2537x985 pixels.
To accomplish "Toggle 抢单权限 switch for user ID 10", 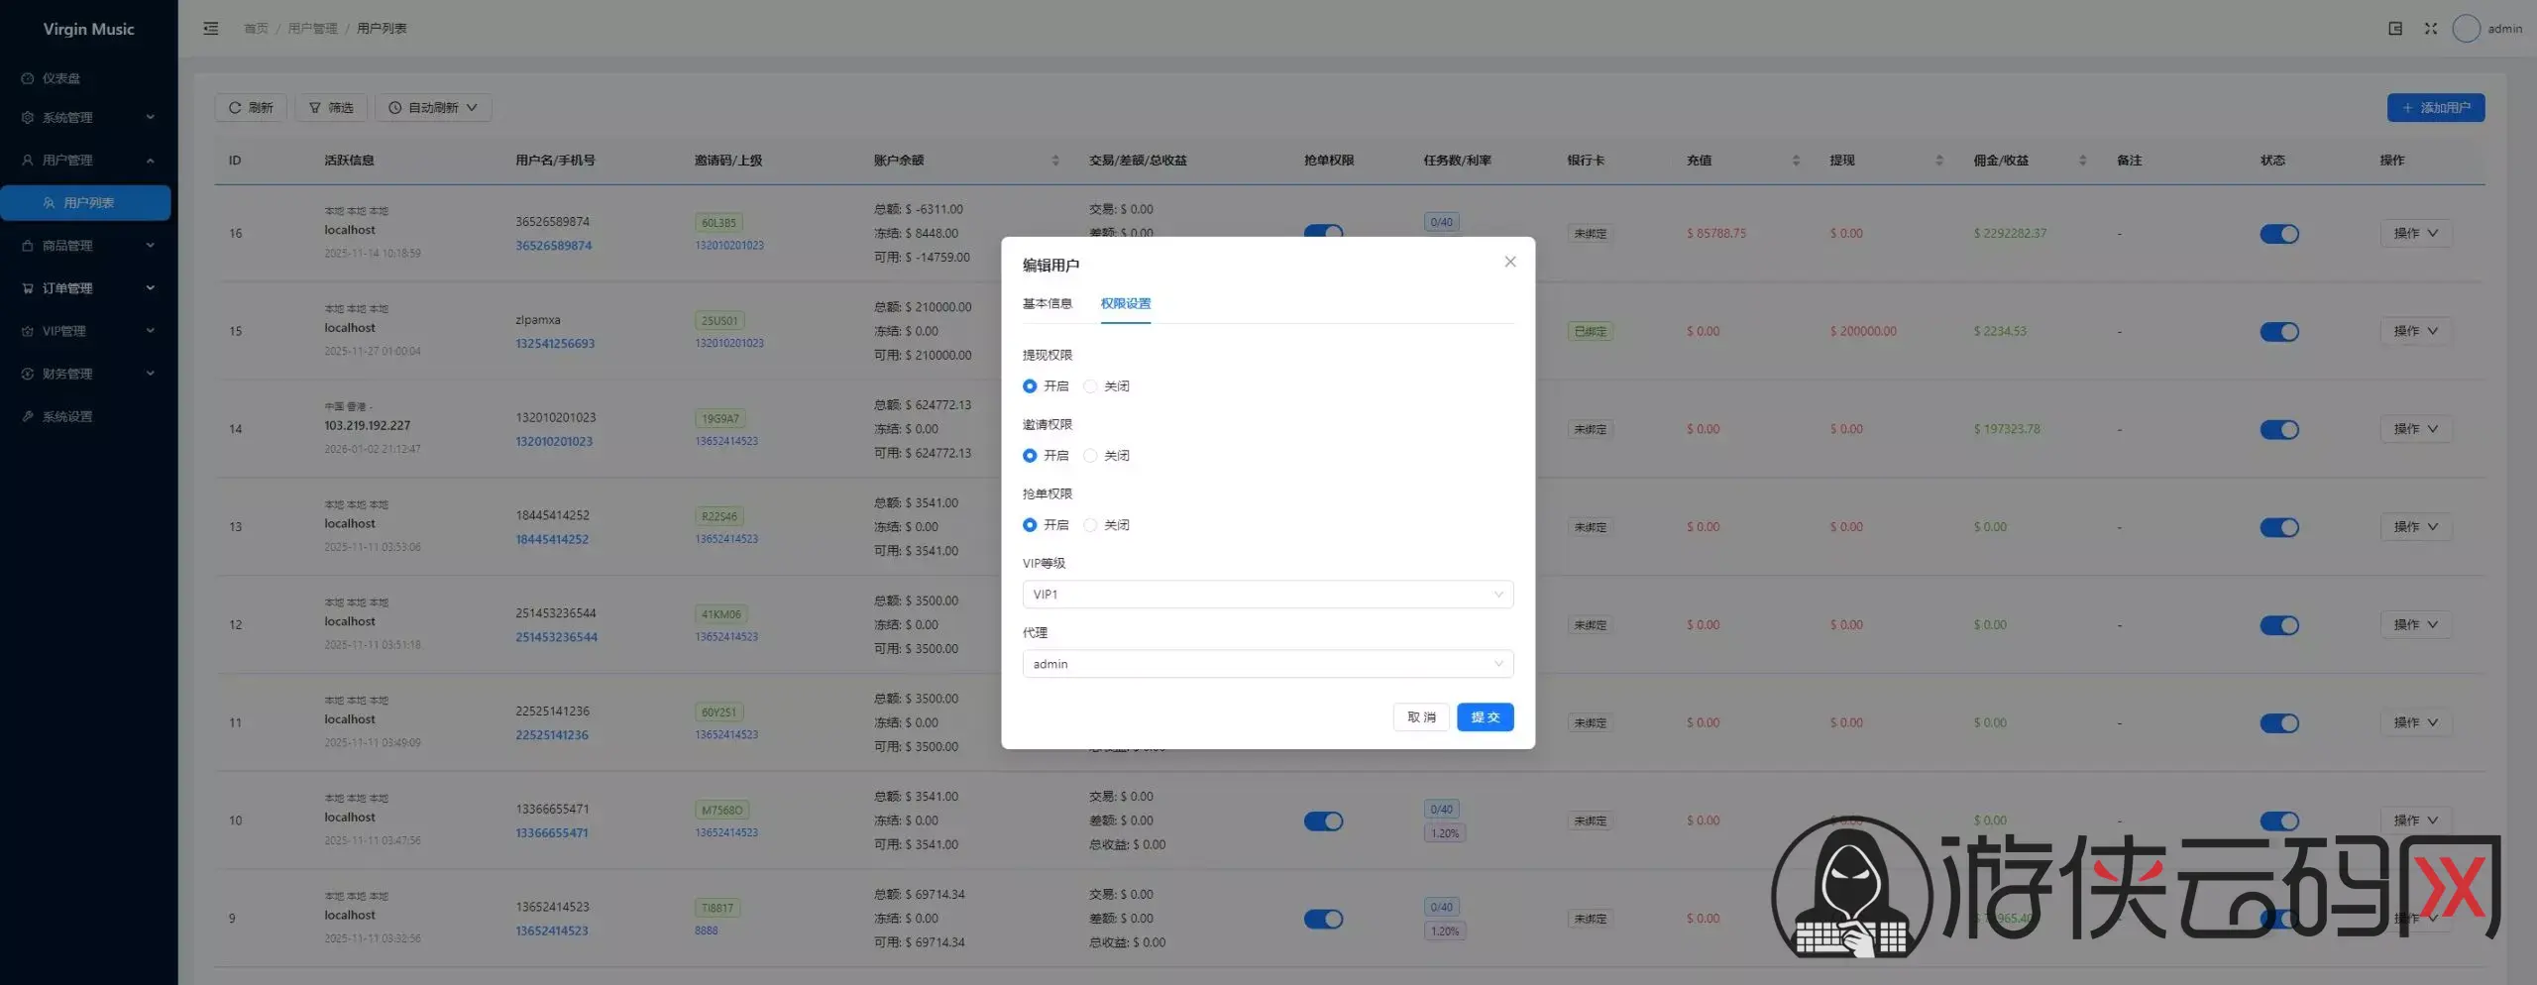I will (1323, 821).
